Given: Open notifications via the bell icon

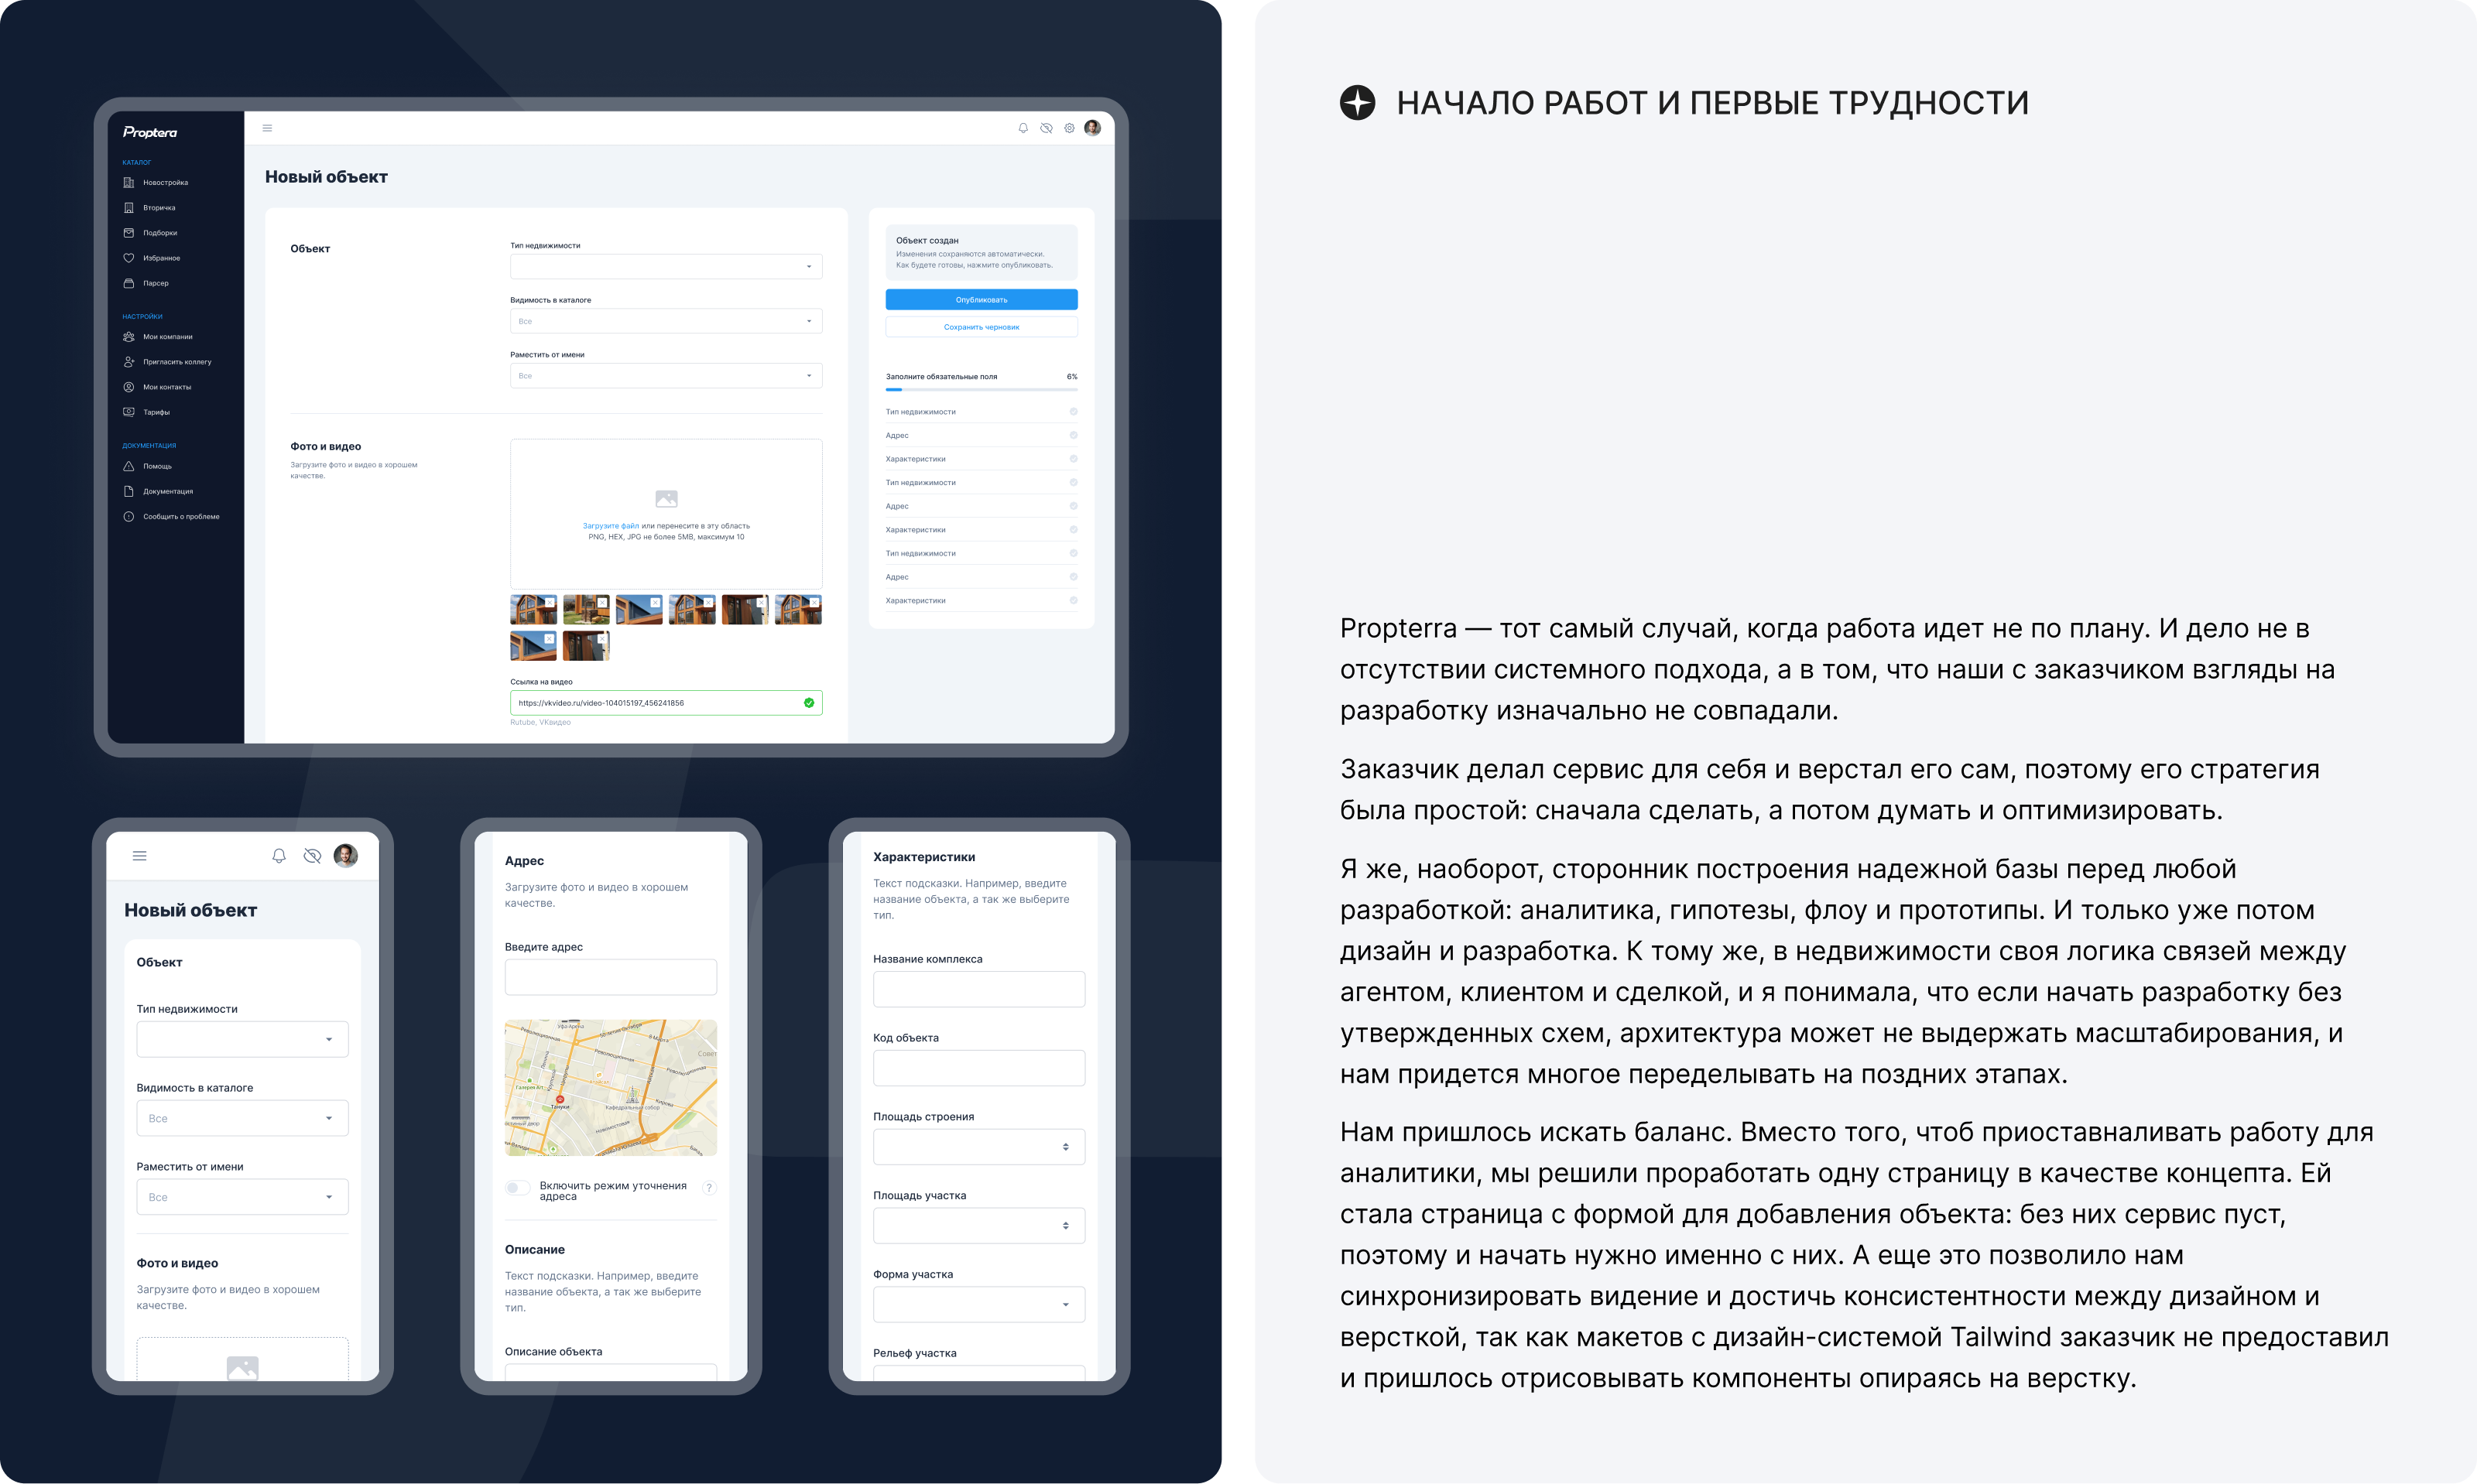Looking at the screenshot, I should [1023, 128].
